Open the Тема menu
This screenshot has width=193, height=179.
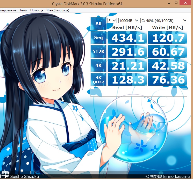click(x=23, y=10)
